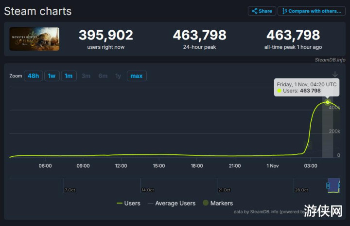Viewport: 350px width, 226px height.
Task: Click the all-time peak 1 hour ago label
Action: [x=293, y=47]
